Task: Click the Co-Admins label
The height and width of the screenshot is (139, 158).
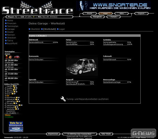Action: pyautogui.click(x=9, y=117)
